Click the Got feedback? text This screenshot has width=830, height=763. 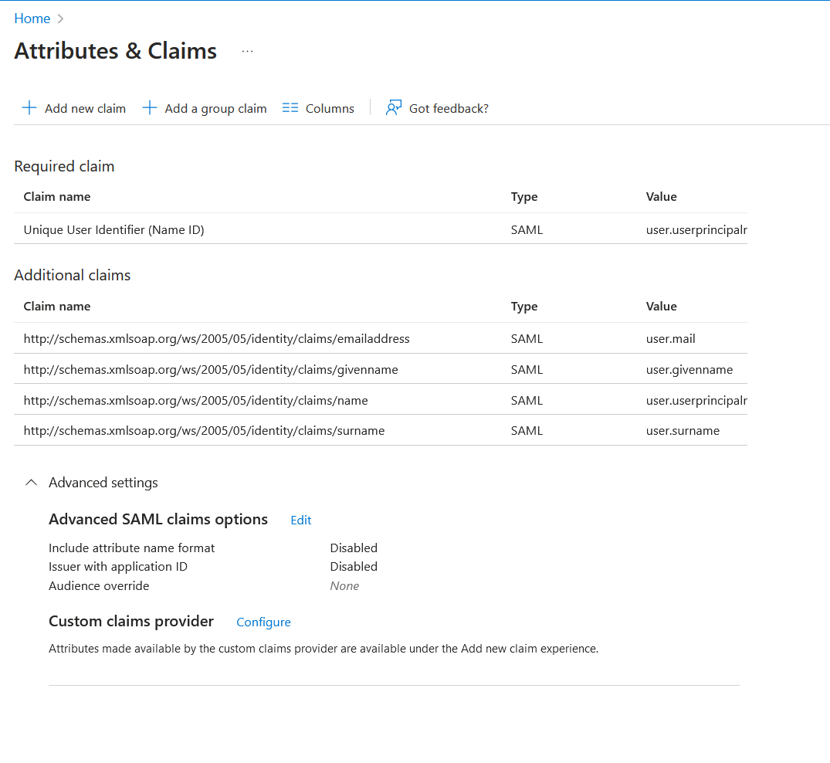pyautogui.click(x=449, y=109)
